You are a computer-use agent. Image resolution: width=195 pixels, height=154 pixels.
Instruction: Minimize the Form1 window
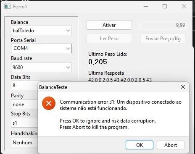(x=146, y=6)
